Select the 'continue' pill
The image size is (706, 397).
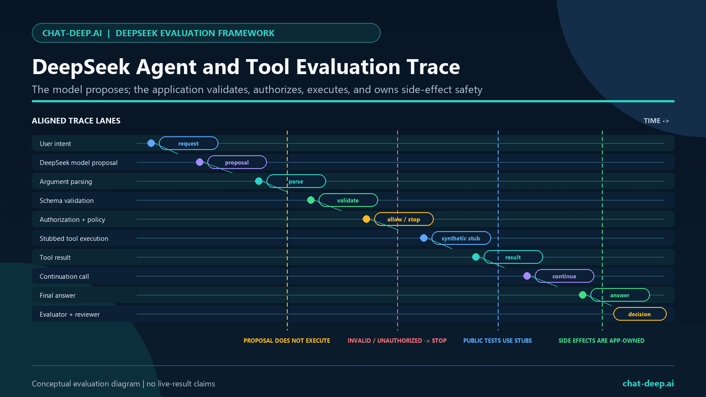(564, 276)
